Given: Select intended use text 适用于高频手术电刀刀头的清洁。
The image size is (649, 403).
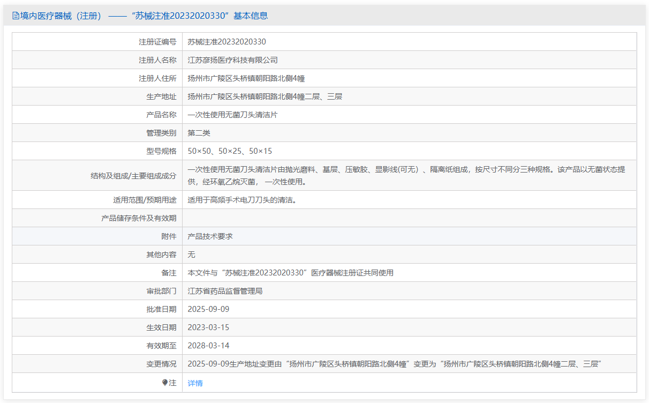Looking at the screenshot, I should pyautogui.click(x=242, y=200).
